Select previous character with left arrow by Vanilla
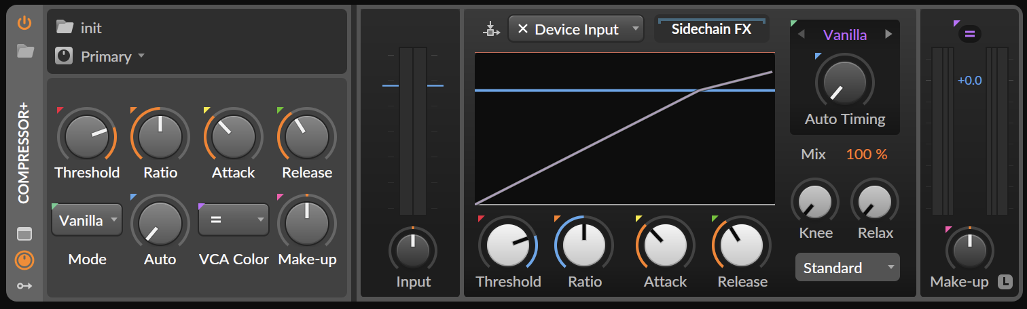The image size is (1027, 309). pyautogui.click(x=801, y=35)
